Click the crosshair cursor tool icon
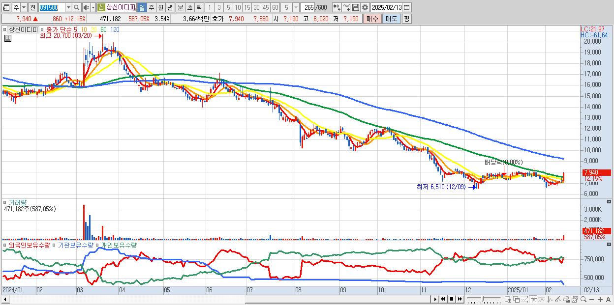The width and height of the screenshot is (614, 305). click(x=533, y=299)
